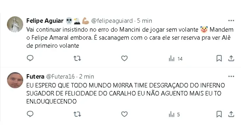
Task: Open the Futera tweet timestamp '2 min'
Action: pyautogui.click(x=87, y=77)
